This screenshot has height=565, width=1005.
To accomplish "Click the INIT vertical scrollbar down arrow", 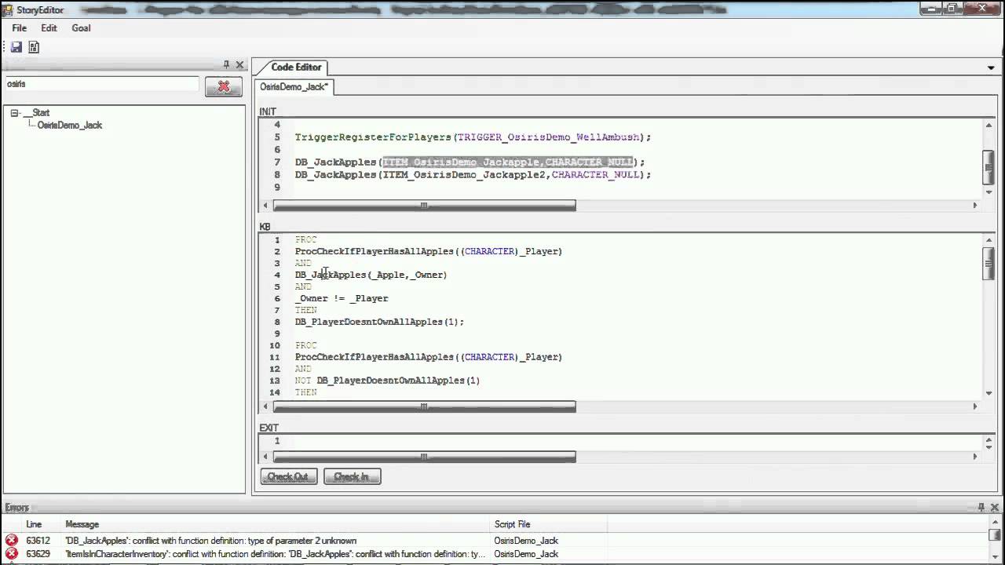I will coord(989,191).
